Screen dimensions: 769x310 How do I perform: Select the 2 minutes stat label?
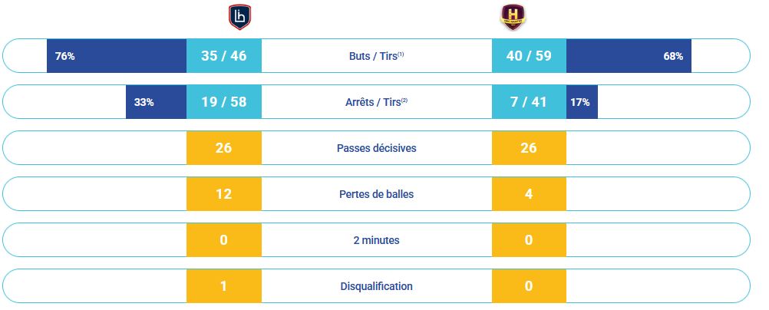click(x=376, y=240)
